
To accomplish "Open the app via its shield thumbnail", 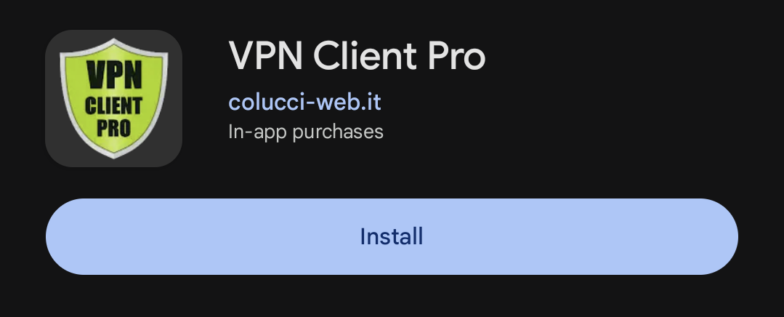I will [x=113, y=98].
